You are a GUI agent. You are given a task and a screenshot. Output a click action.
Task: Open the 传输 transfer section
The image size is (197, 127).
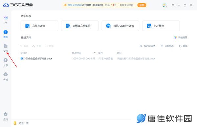(6, 76)
